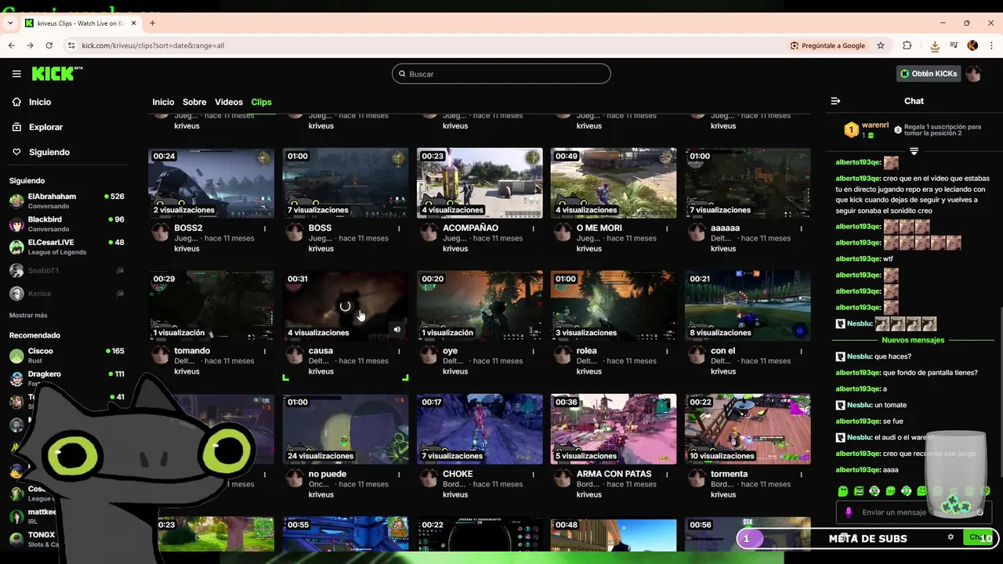View site information icon beside URL

coord(71,45)
